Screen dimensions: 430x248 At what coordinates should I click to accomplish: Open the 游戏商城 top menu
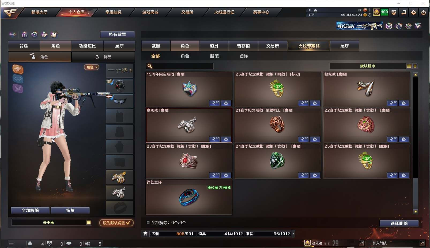150,12
